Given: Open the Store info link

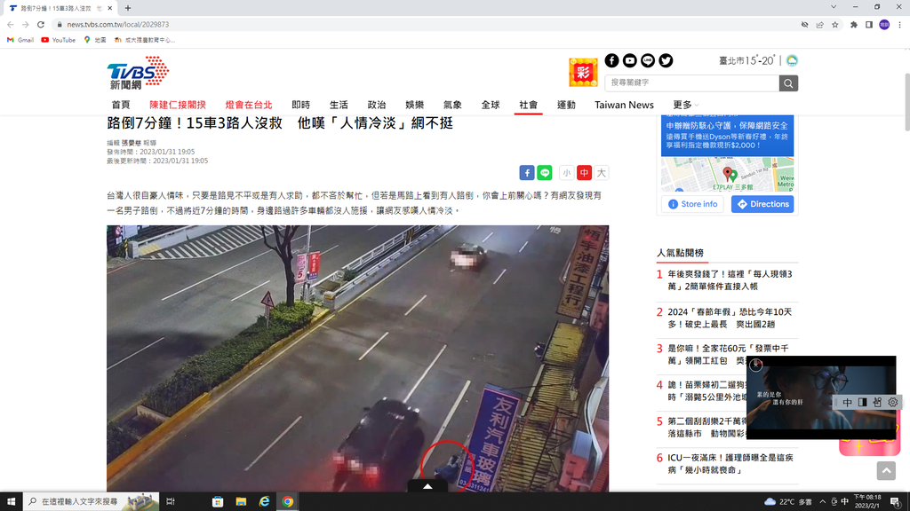Looking at the screenshot, I should tap(692, 204).
